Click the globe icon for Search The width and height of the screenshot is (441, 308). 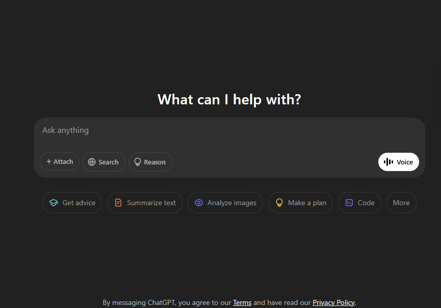[92, 162]
